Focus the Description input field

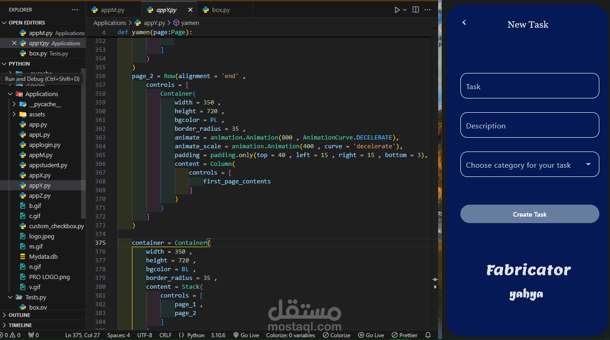click(x=530, y=125)
